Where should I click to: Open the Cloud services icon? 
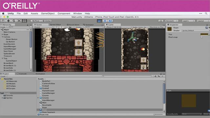coord(161,21)
